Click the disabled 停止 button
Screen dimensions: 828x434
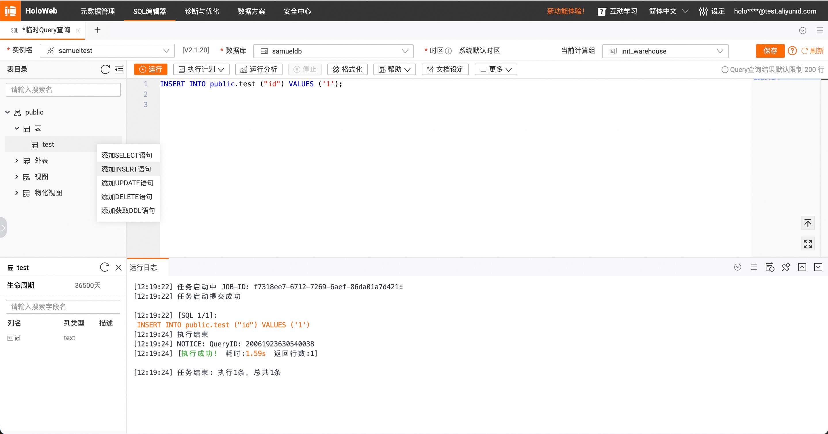(x=305, y=69)
